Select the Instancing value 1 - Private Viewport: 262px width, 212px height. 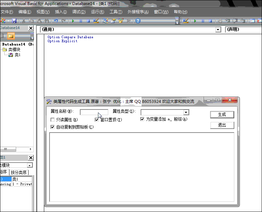click(22, 184)
